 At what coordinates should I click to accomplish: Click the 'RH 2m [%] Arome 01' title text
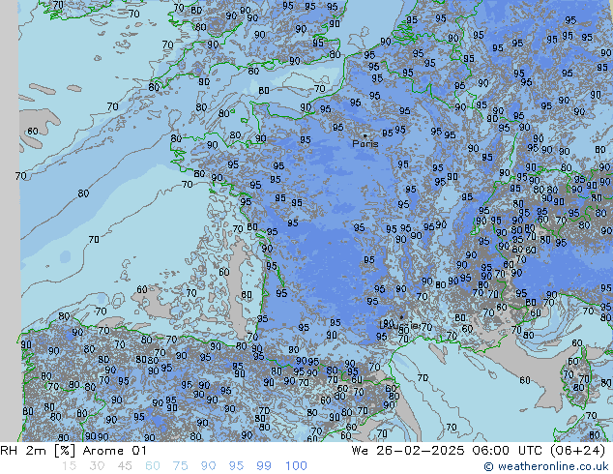[x=73, y=451]
